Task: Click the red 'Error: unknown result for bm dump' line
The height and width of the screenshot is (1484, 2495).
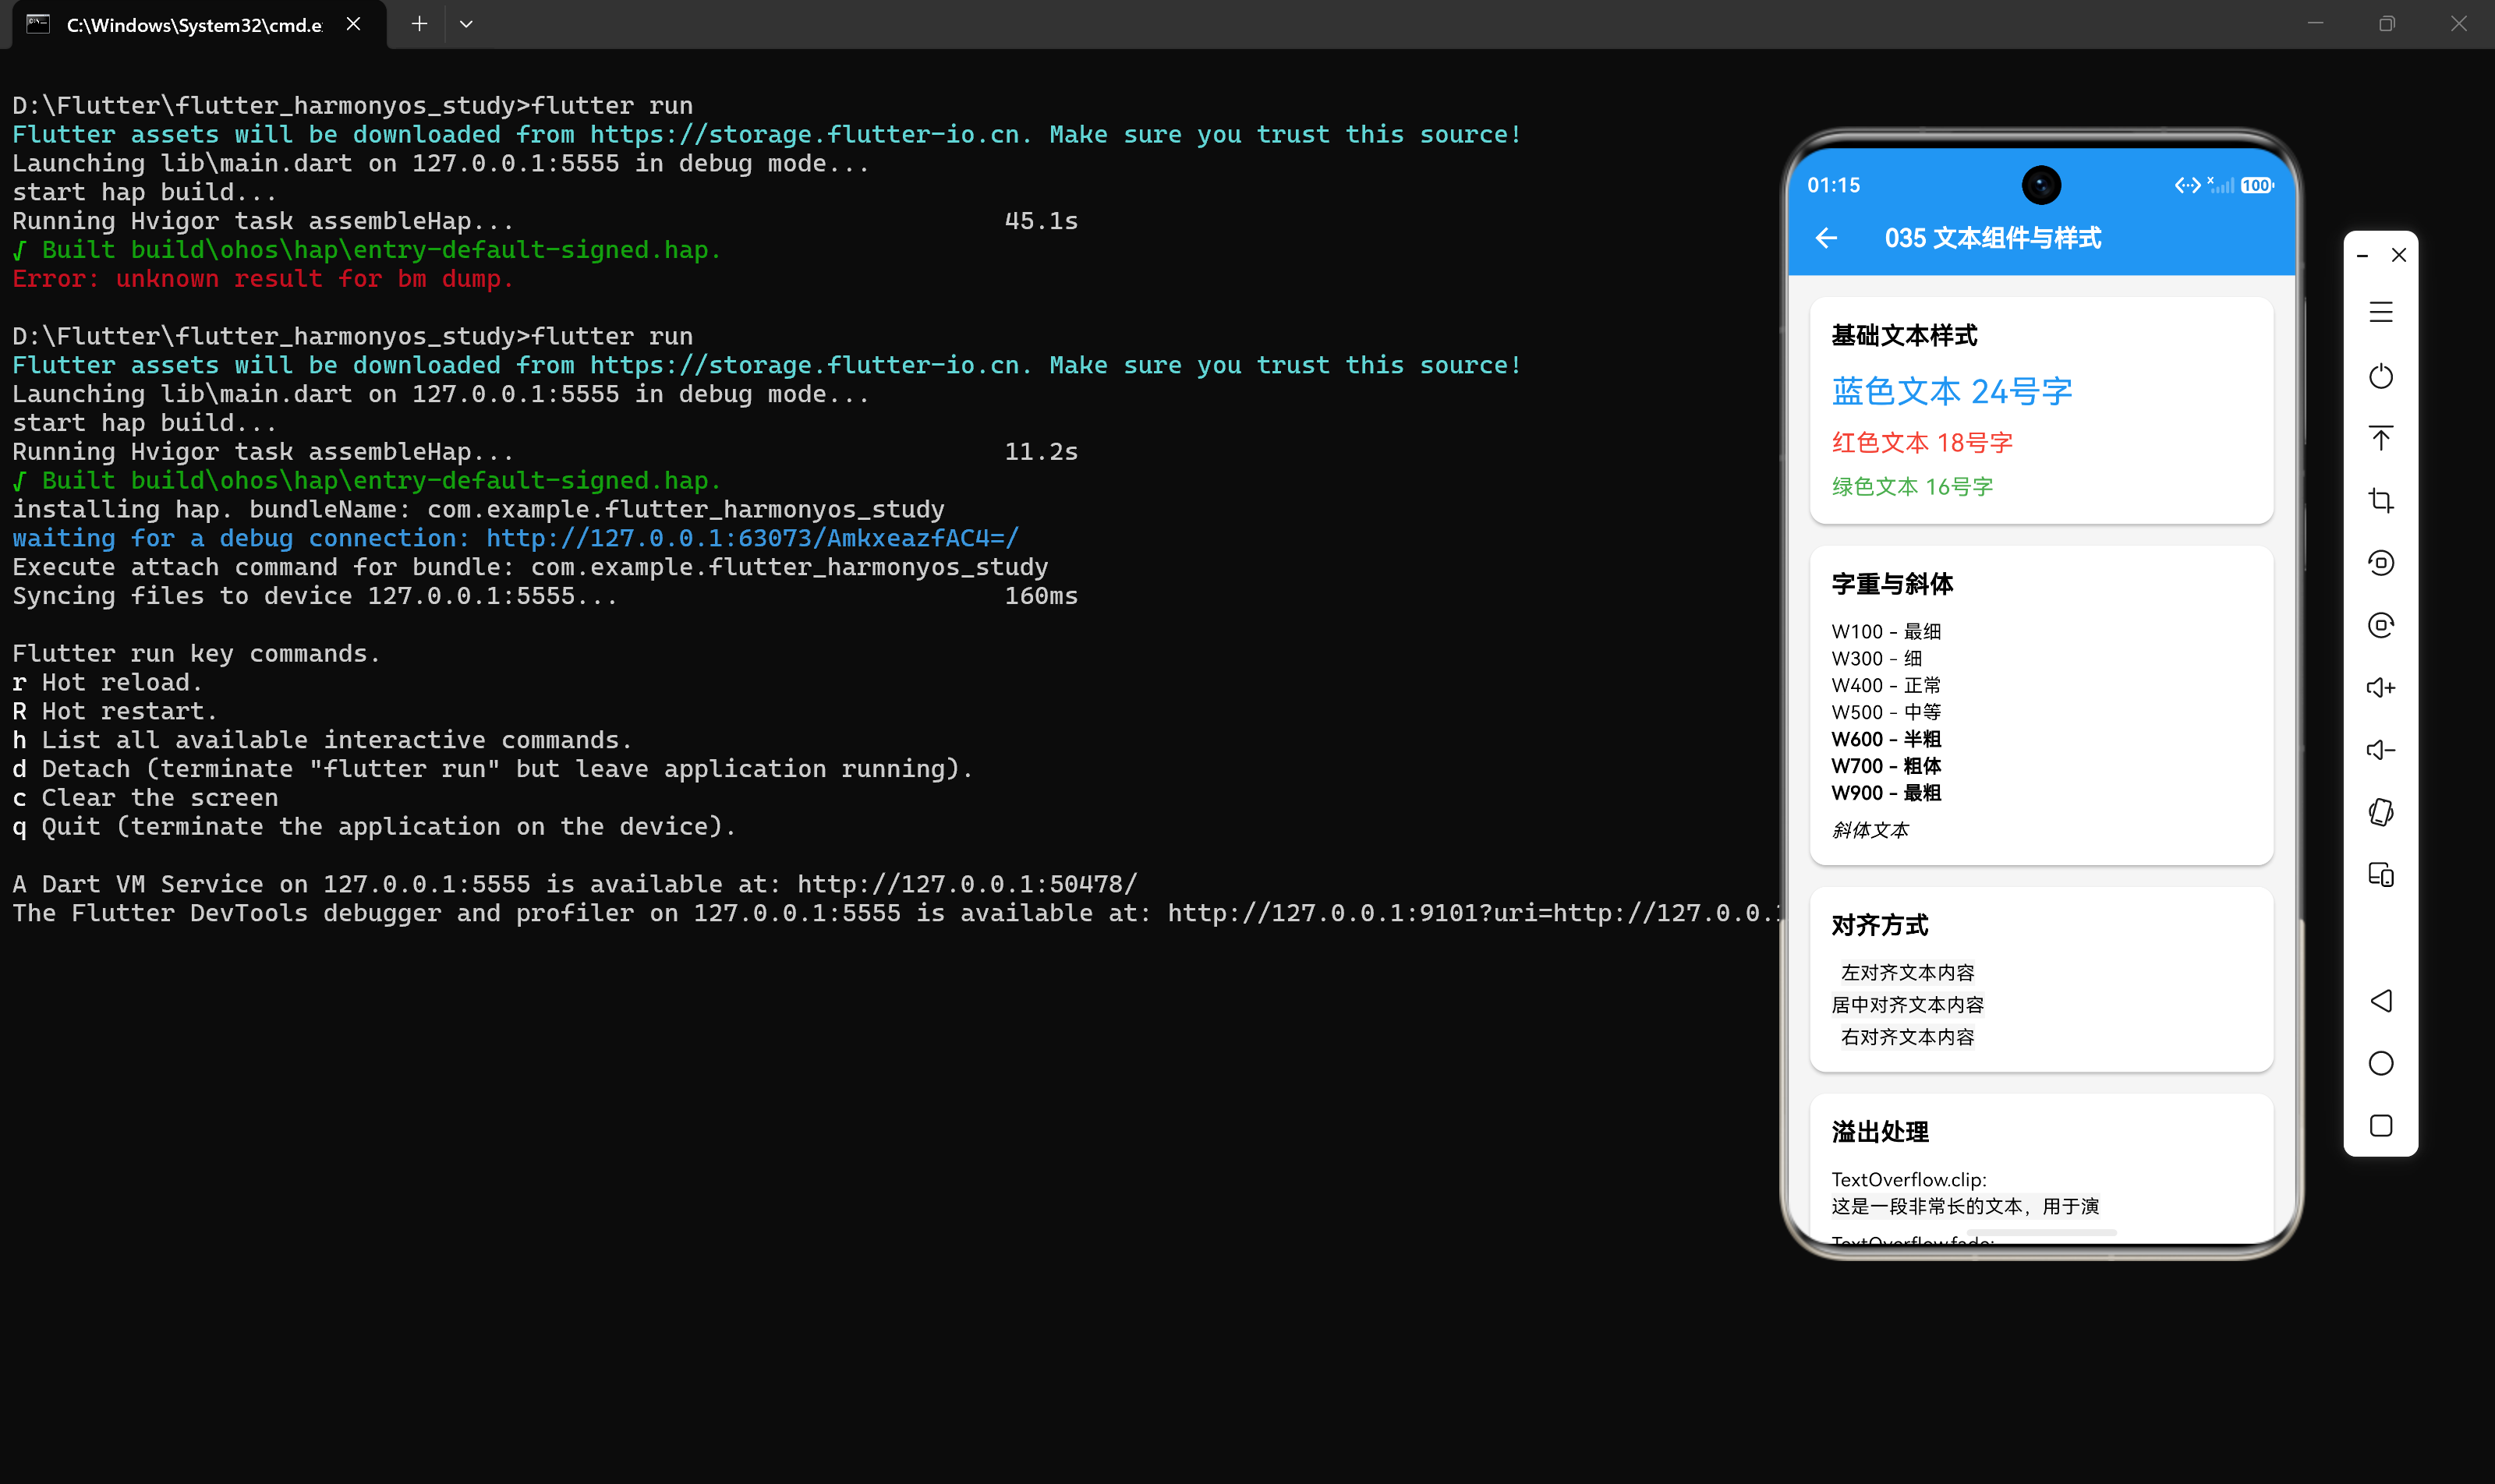Action: (x=263, y=279)
